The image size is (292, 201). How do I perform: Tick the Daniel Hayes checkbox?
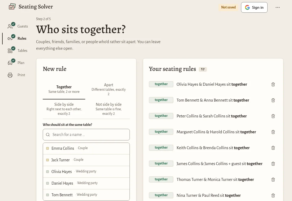click(48, 183)
